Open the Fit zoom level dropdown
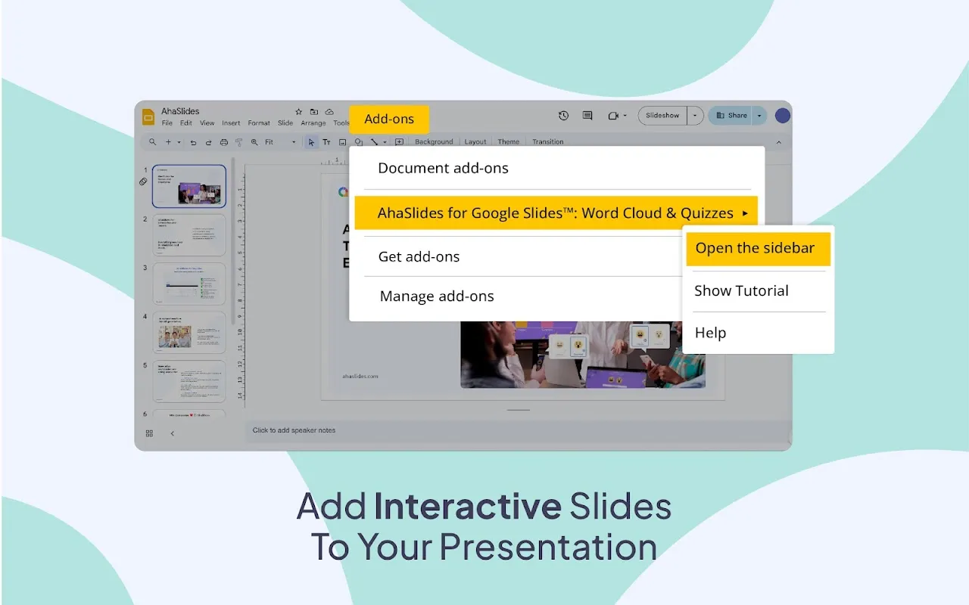Screen dimensions: 969x605 (x=293, y=142)
